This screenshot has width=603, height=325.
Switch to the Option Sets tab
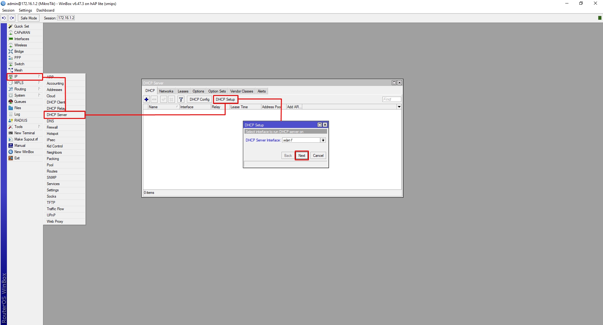point(217,91)
